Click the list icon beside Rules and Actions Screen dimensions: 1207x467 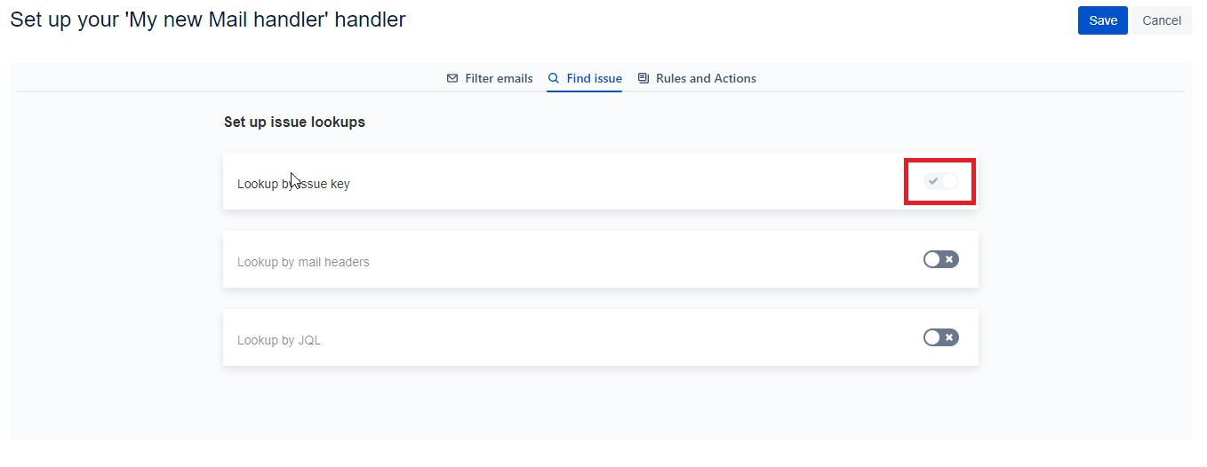pyautogui.click(x=643, y=78)
